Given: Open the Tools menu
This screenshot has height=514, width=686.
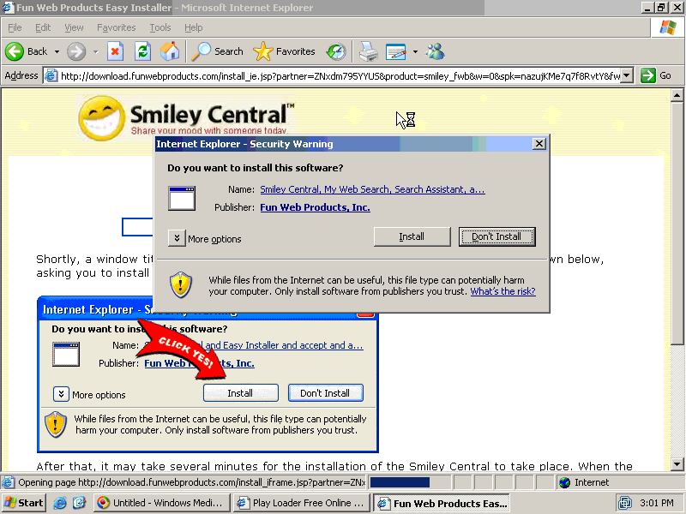Looking at the screenshot, I should [160, 27].
